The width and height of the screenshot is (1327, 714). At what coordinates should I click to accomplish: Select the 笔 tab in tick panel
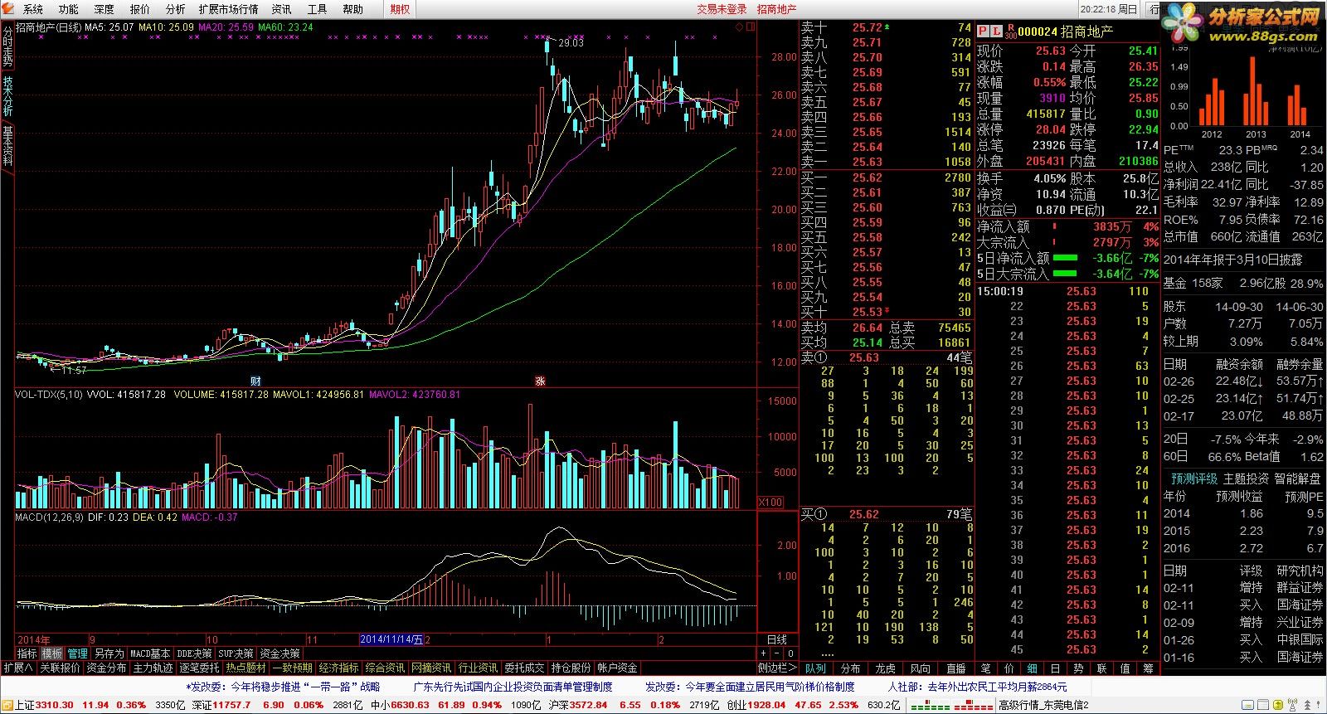coord(985,668)
